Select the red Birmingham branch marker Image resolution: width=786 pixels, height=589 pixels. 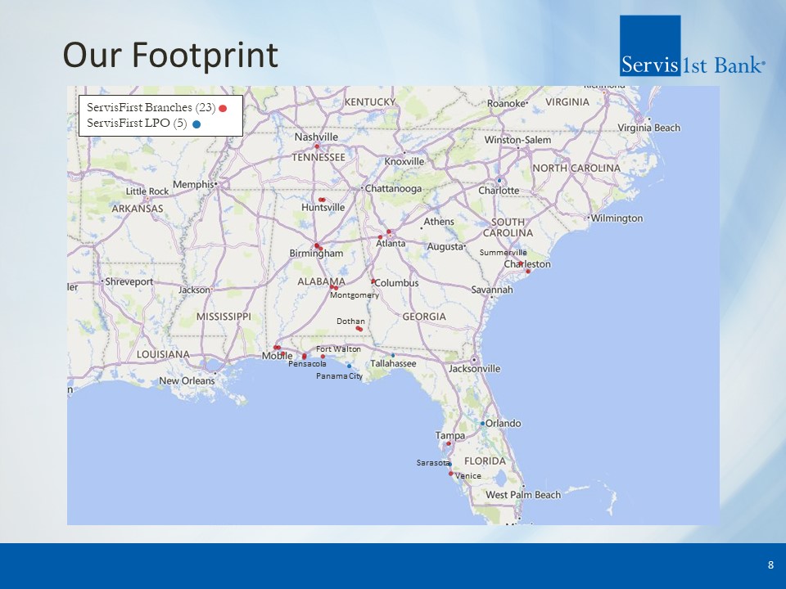pos(318,246)
